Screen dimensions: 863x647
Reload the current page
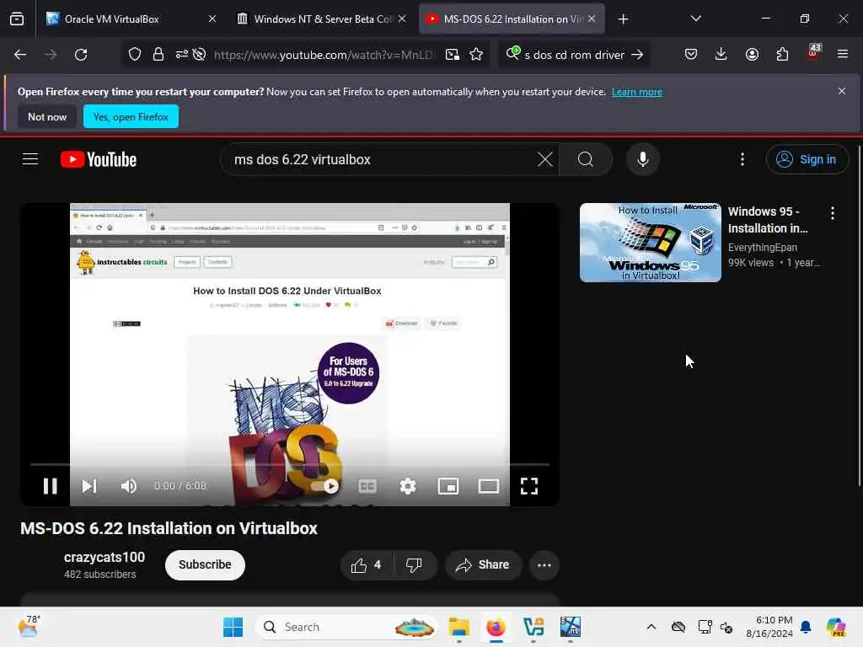[x=81, y=55]
